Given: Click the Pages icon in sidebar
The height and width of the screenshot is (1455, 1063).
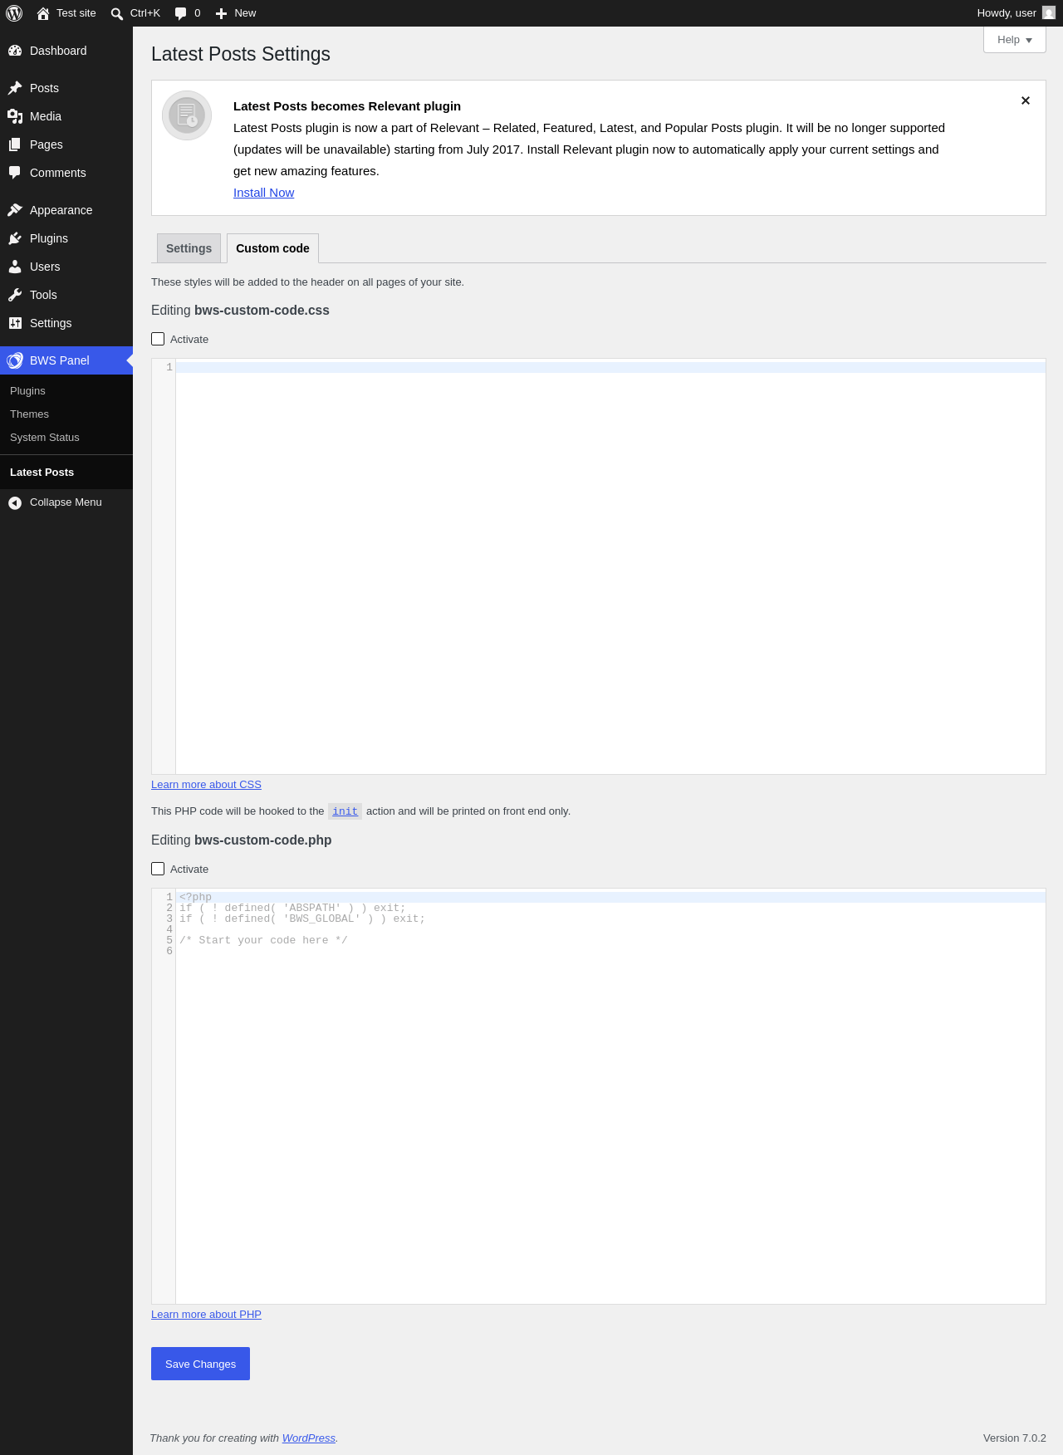Looking at the screenshot, I should coord(15,145).
